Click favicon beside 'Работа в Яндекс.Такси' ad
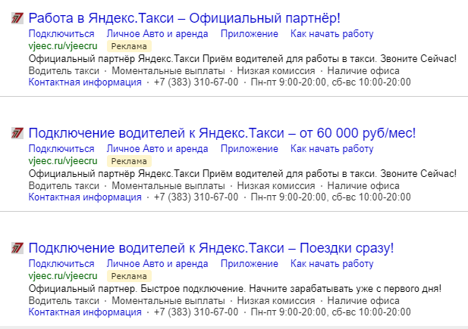The image size is (468, 329). pyautogui.click(x=17, y=18)
